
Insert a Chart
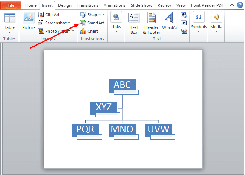89,31
